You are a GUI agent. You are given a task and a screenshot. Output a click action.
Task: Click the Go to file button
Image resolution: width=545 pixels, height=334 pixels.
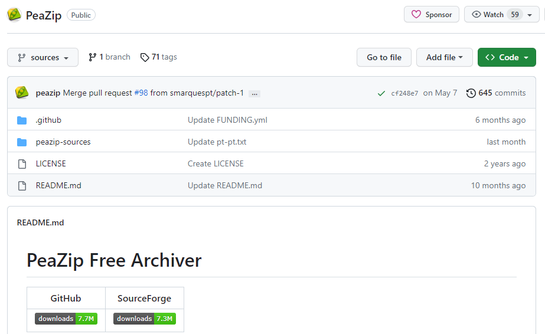(x=384, y=57)
